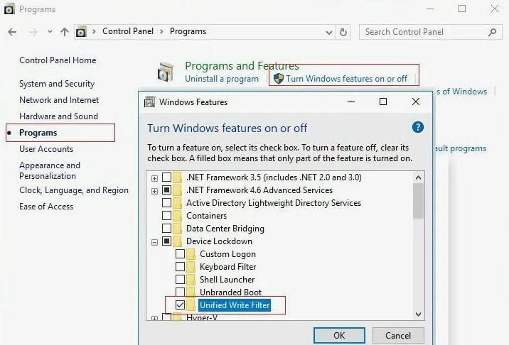Click the Programs window title icon
Screen dimensions: 509x345
(9, 9)
